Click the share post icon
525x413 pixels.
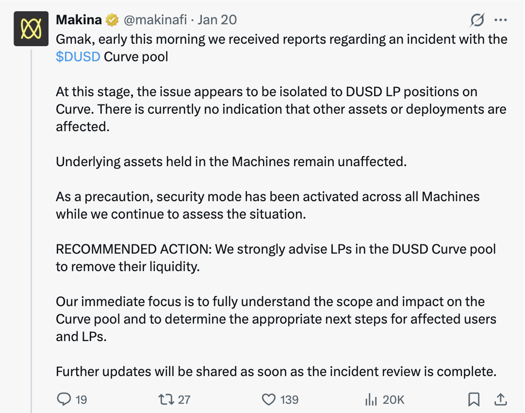[500, 399]
